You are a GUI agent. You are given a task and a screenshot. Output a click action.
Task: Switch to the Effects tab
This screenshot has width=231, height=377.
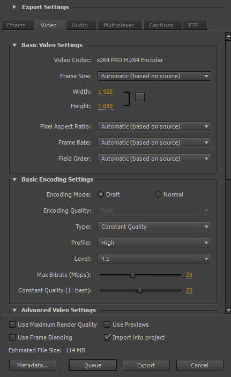(18, 25)
